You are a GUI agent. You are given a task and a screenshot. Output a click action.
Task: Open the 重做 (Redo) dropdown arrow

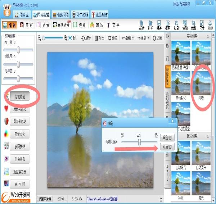[149, 38]
